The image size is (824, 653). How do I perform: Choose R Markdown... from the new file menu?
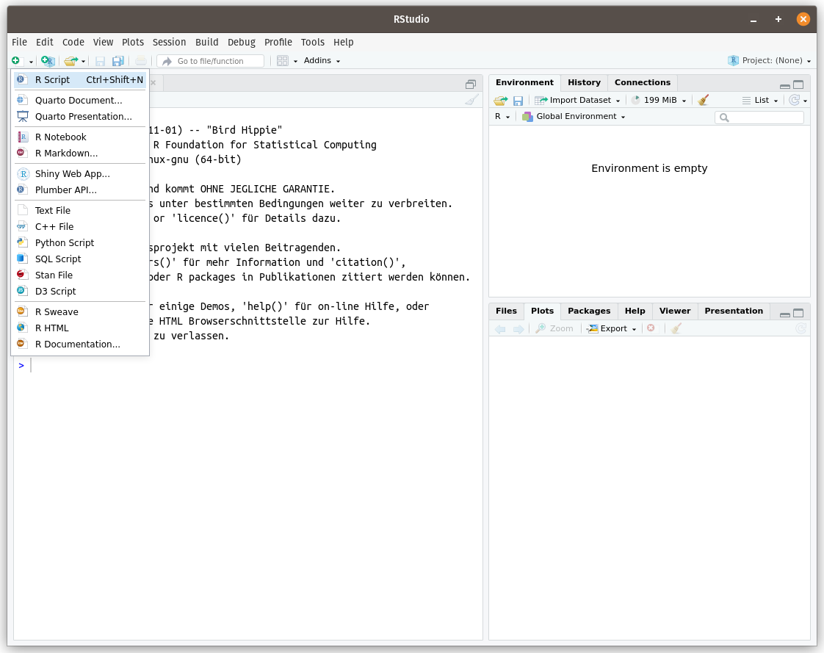point(66,154)
